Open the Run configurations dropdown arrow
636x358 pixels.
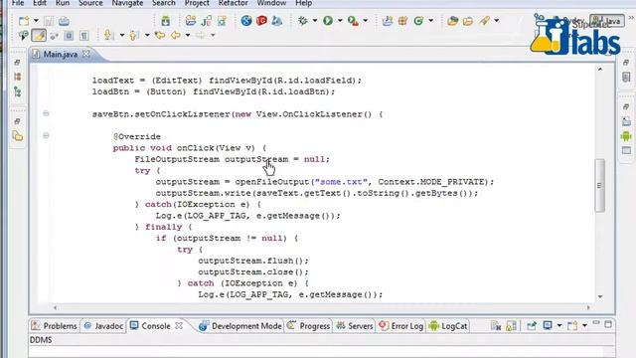(340, 20)
